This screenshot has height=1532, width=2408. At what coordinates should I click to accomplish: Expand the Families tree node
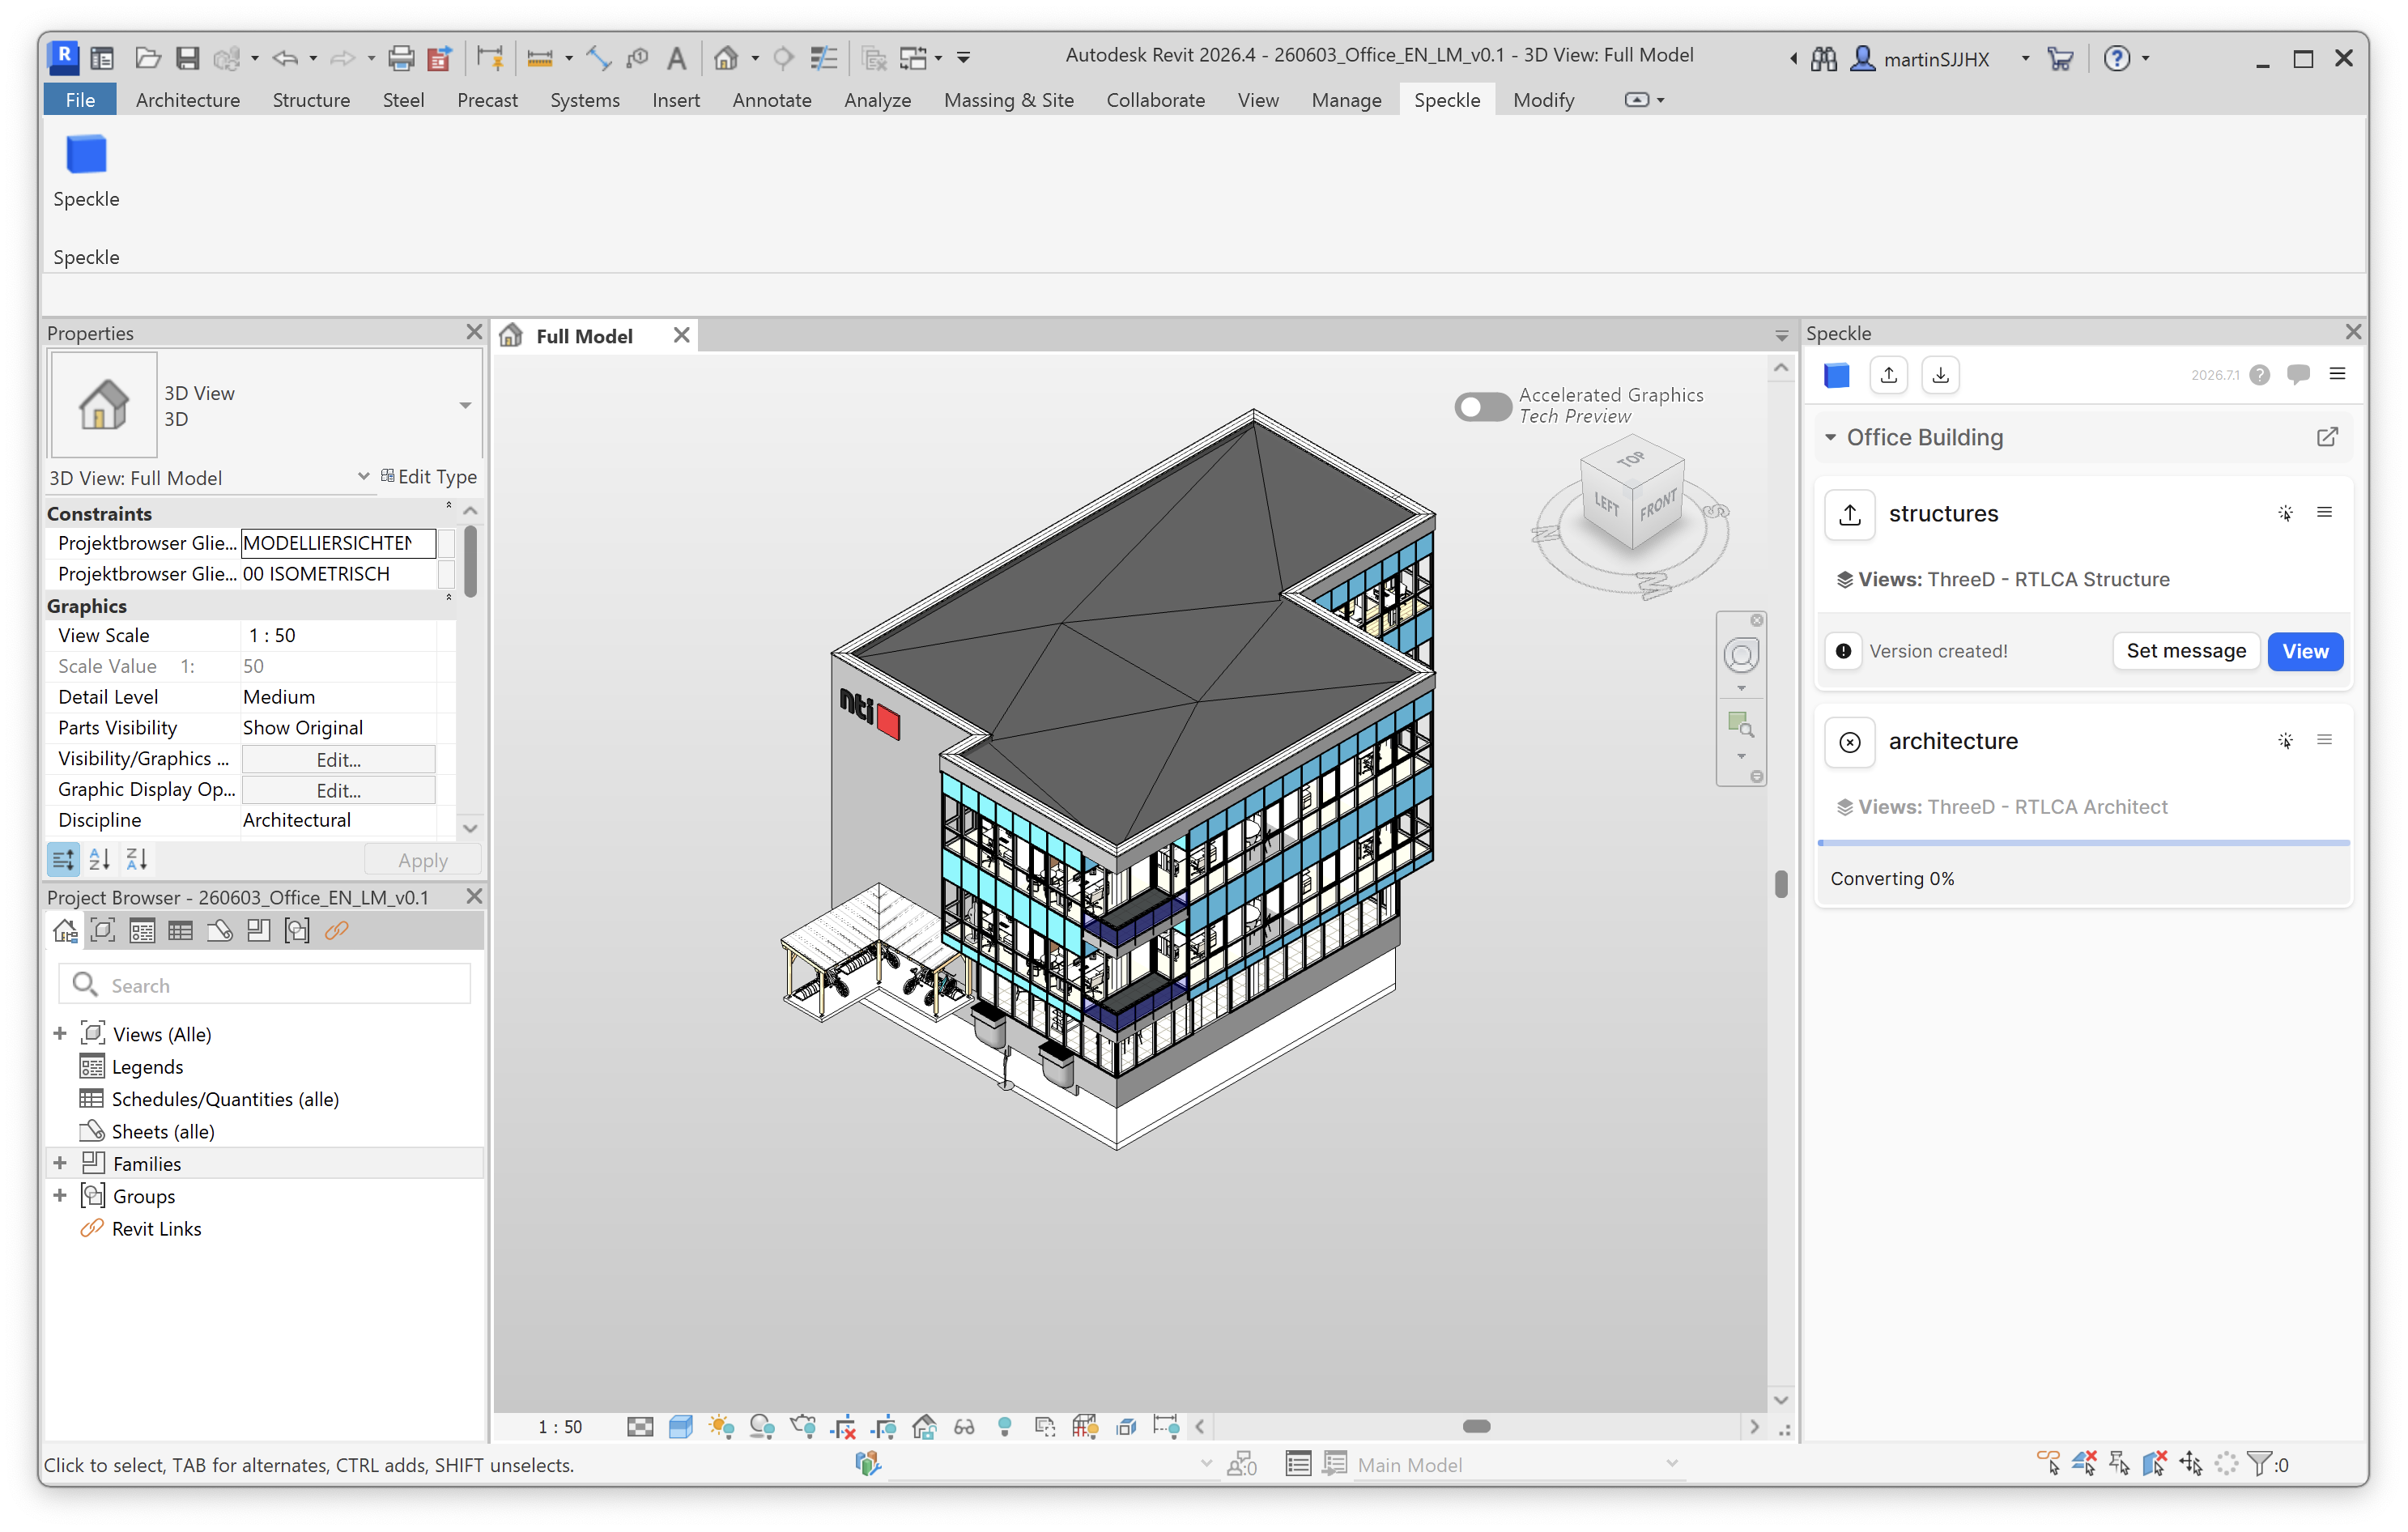60,1163
